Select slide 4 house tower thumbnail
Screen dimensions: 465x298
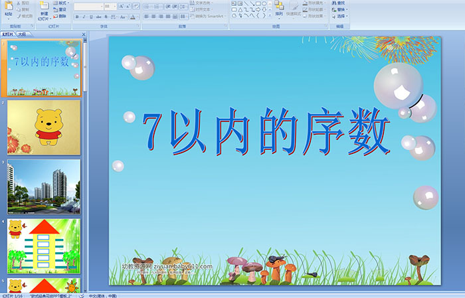coord(44,246)
